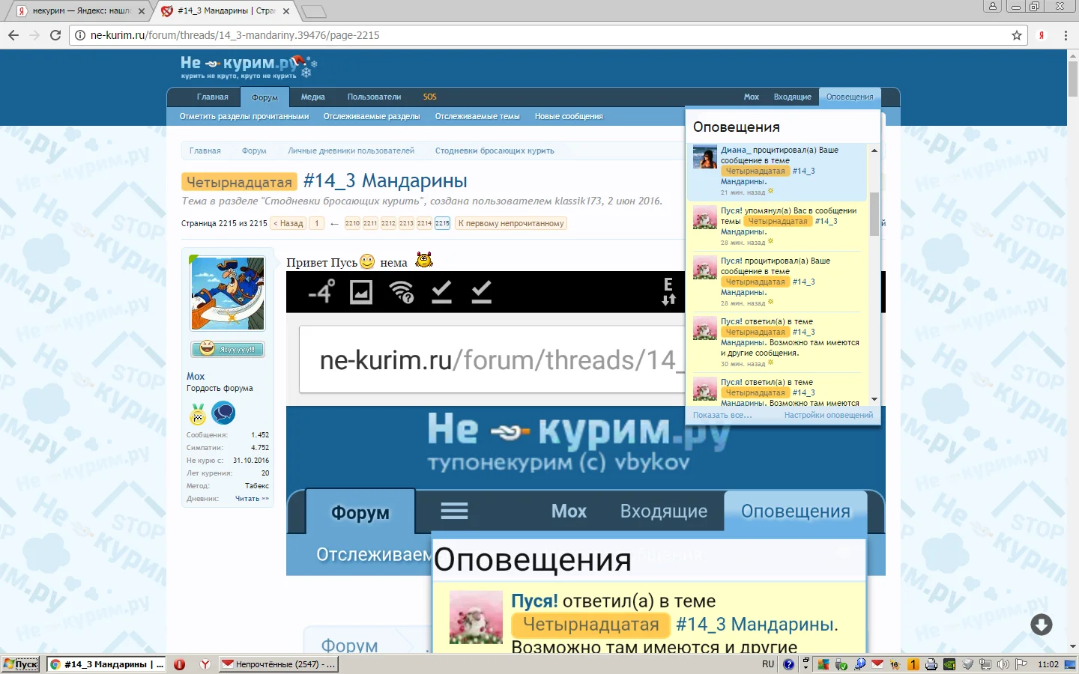Click 'К первому непрочитанному' button
Image resolution: width=1079 pixels, height=674 pixels.
point(511,223)
